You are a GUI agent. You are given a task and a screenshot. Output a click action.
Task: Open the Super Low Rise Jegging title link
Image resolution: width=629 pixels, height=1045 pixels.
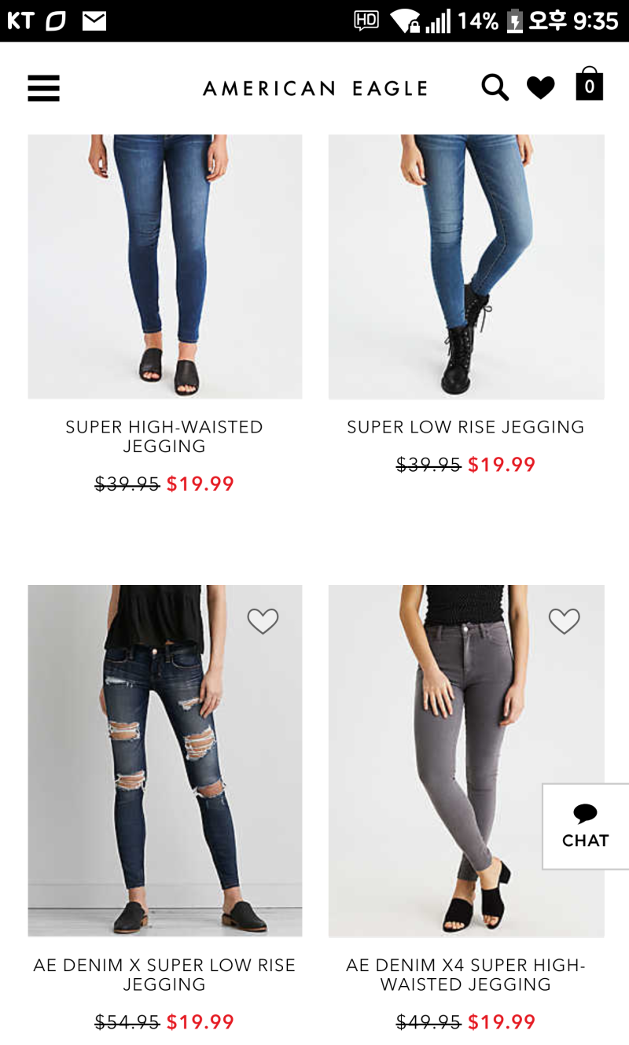[x=465, y=427]
